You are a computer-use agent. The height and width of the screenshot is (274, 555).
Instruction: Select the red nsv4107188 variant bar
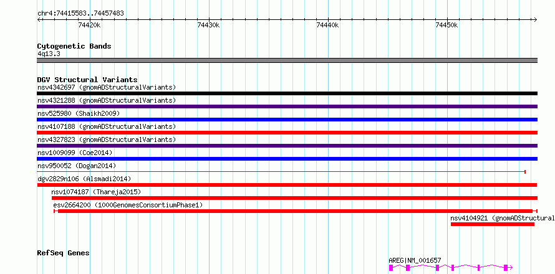click(287, 133)
